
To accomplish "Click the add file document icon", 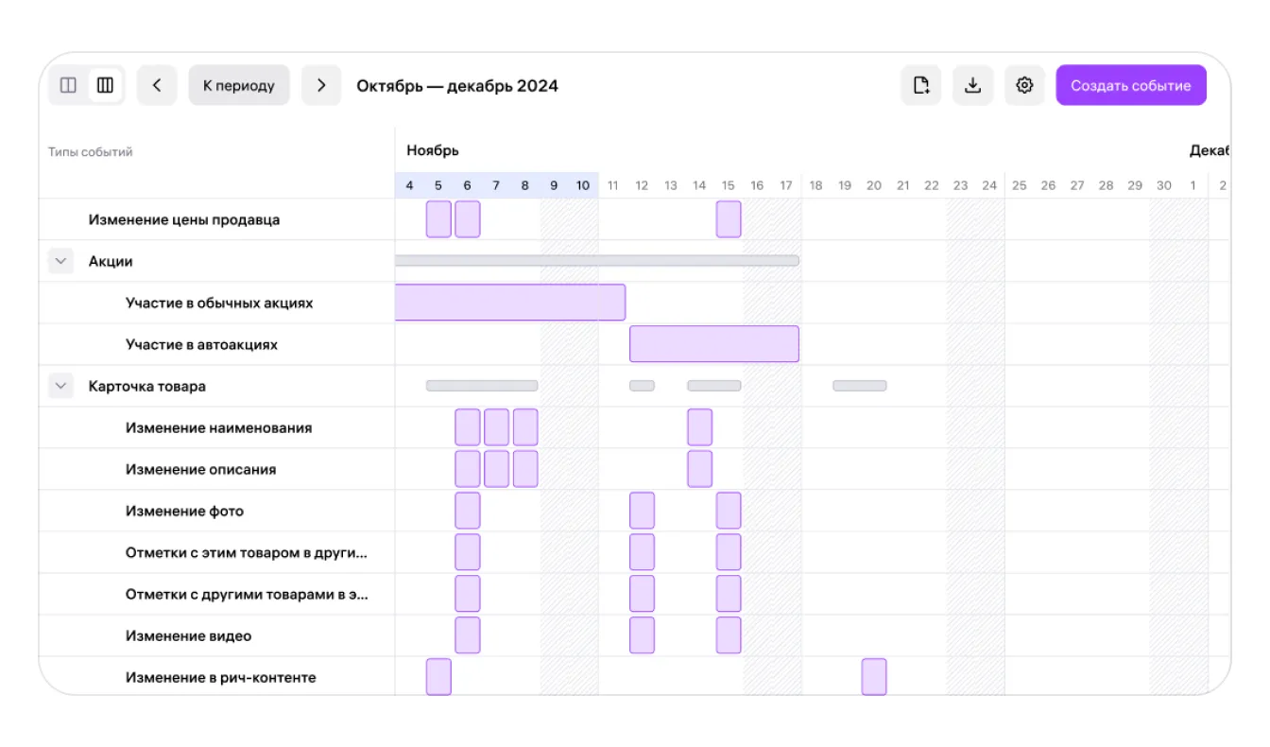I will coord(921,86).
